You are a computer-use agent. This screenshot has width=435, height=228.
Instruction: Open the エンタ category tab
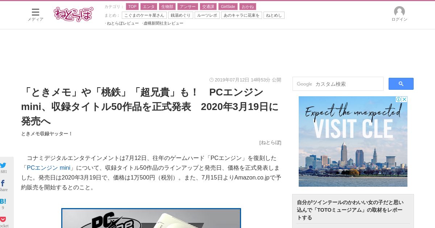tap(149, 7)
